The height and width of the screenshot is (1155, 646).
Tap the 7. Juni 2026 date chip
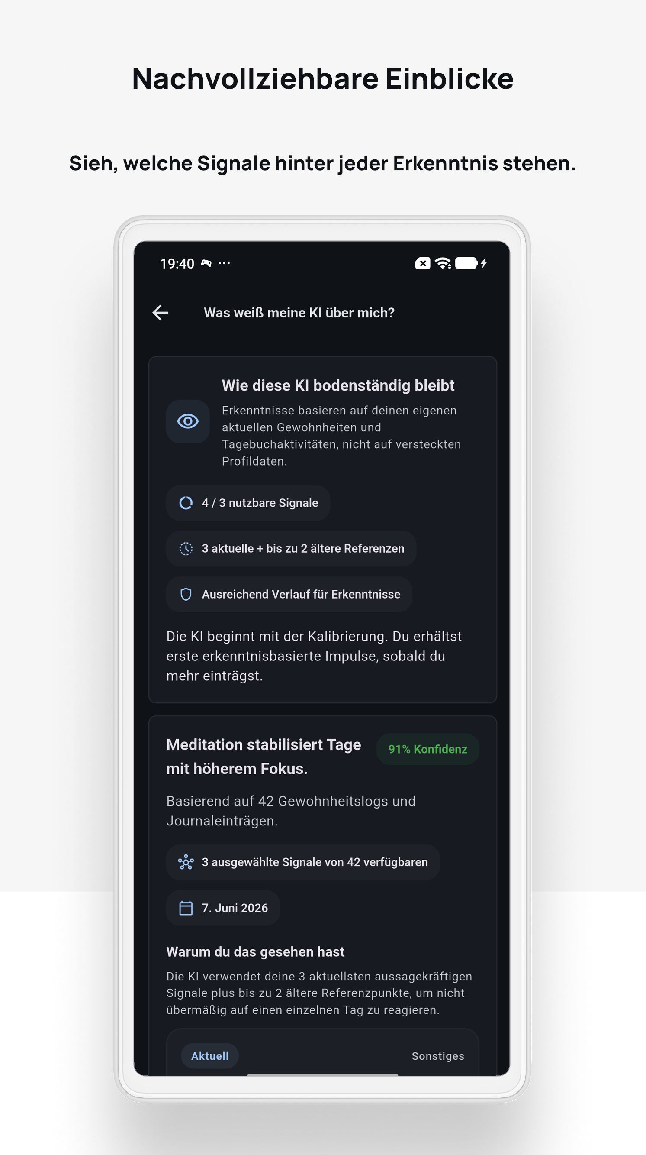223,908
